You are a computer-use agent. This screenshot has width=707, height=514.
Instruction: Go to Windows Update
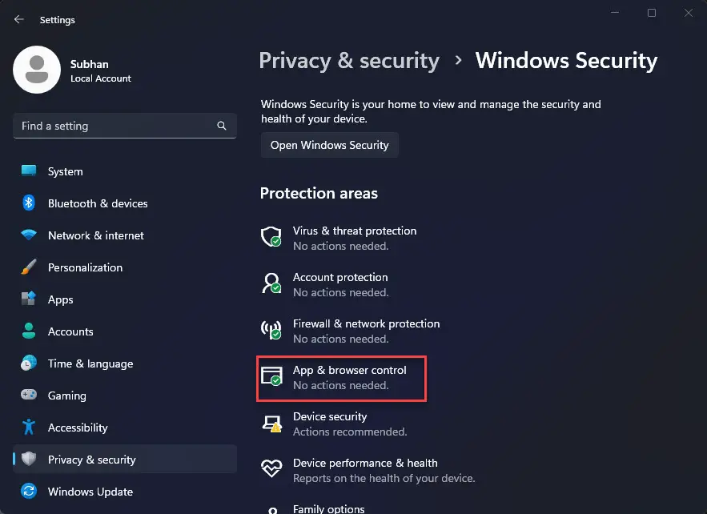click(x=91, y=492)
